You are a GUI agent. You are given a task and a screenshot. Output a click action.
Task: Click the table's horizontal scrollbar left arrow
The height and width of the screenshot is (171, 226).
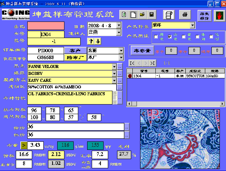[x=129, y=104]
